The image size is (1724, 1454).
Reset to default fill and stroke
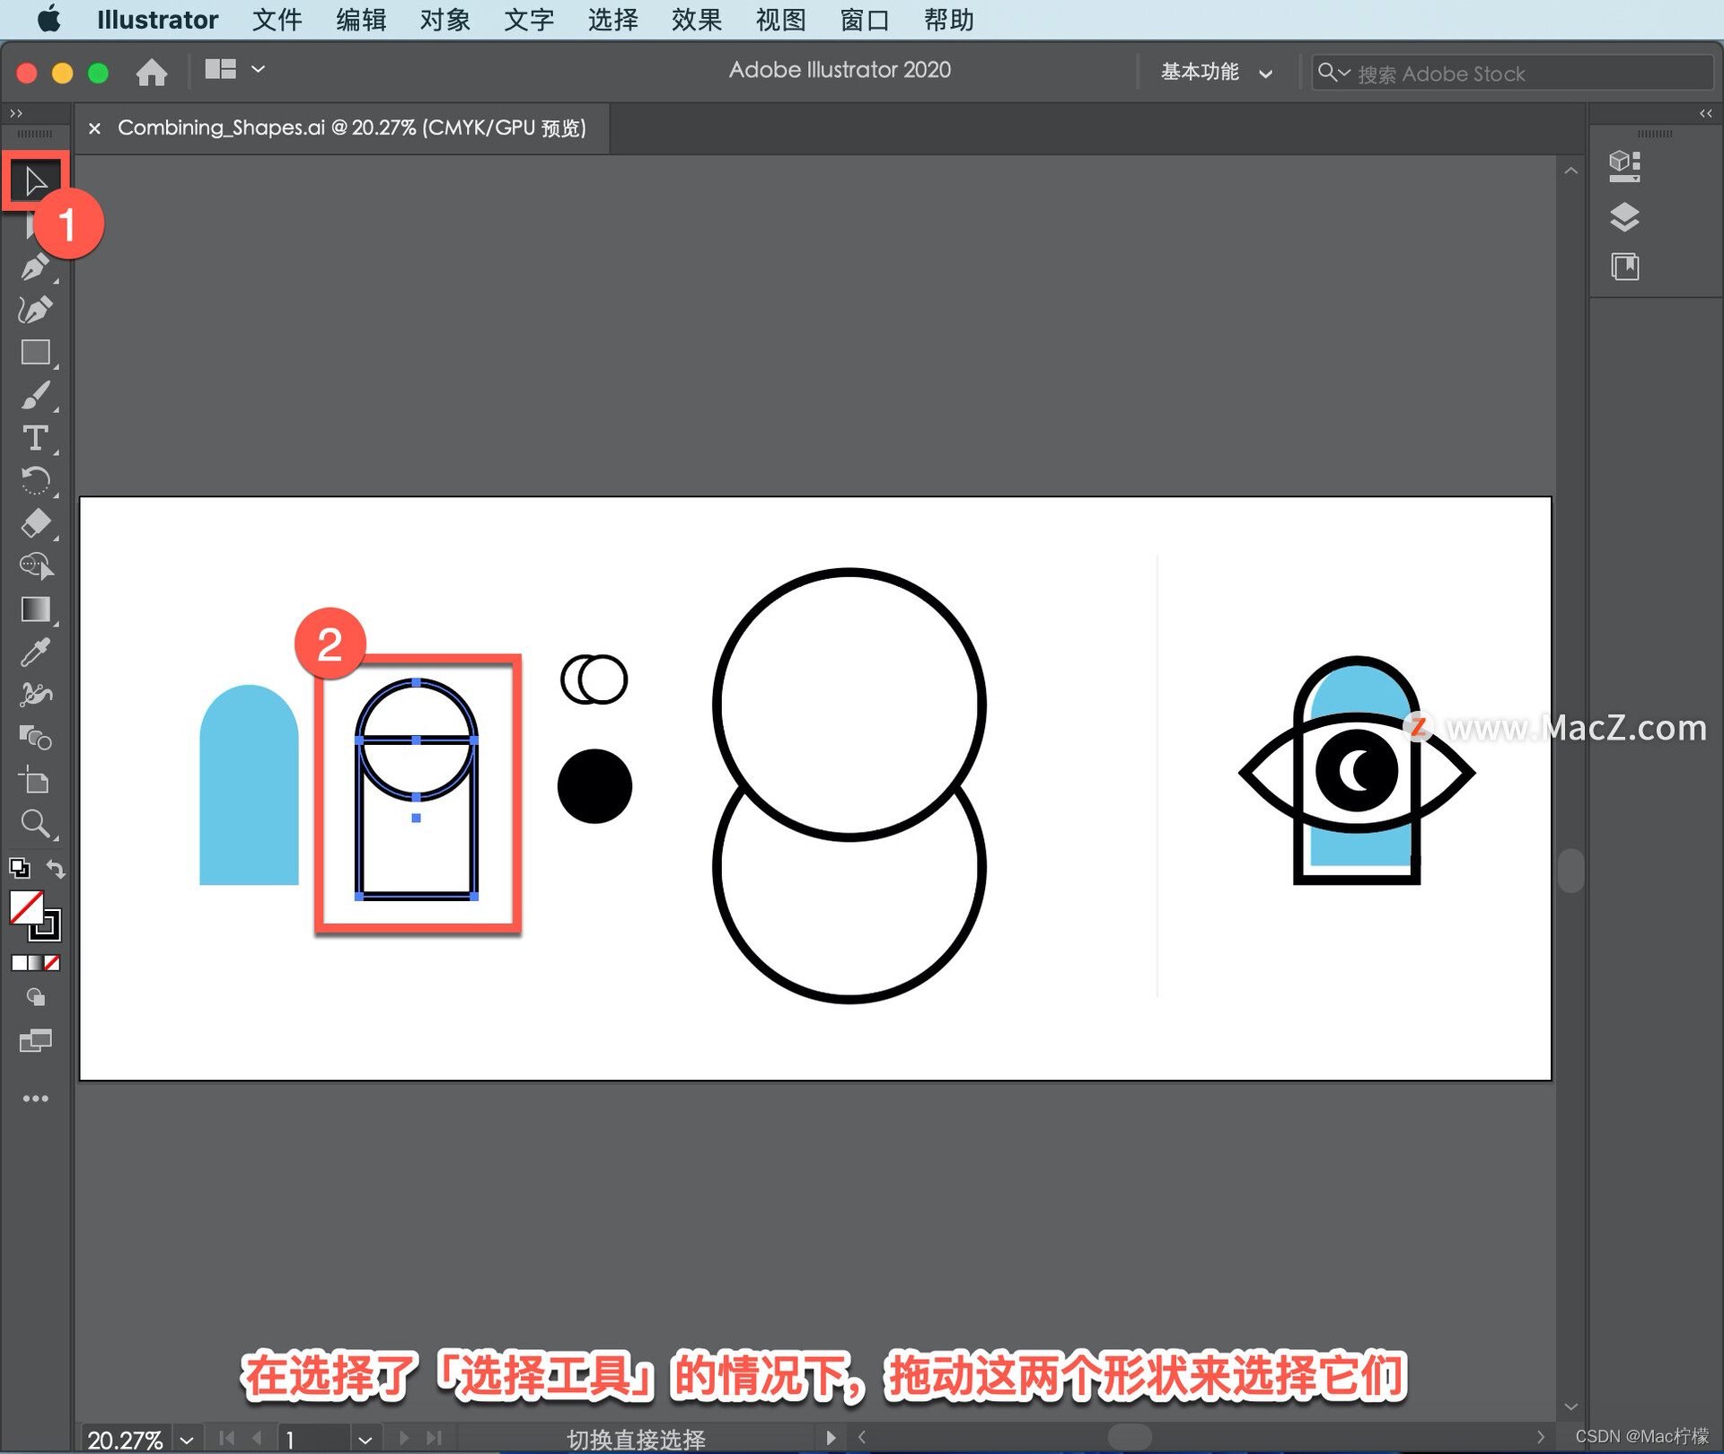(x=19, y=868)
